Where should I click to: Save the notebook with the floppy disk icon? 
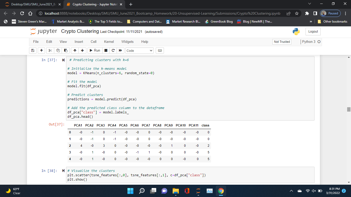pos(33,51)
